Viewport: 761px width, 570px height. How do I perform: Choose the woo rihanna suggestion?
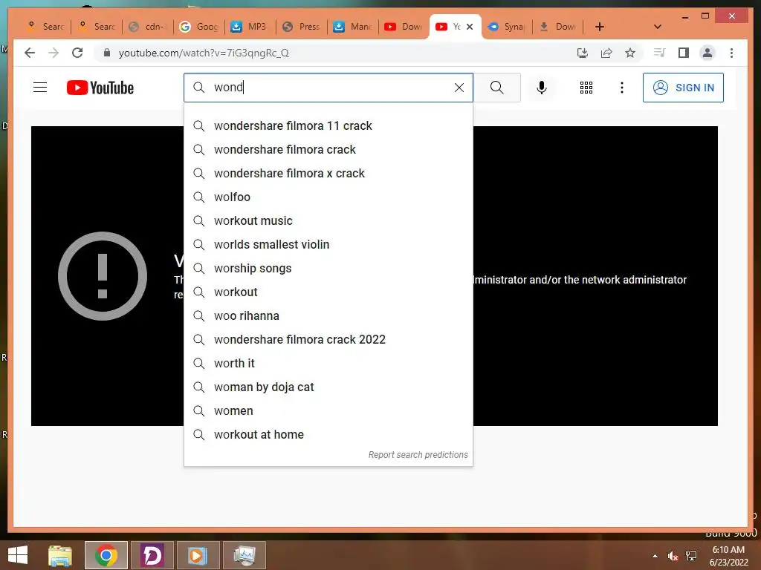(328, 315)
